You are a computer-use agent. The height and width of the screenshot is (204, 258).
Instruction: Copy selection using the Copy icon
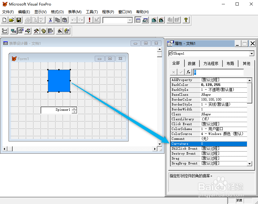[x=57, y=20]
